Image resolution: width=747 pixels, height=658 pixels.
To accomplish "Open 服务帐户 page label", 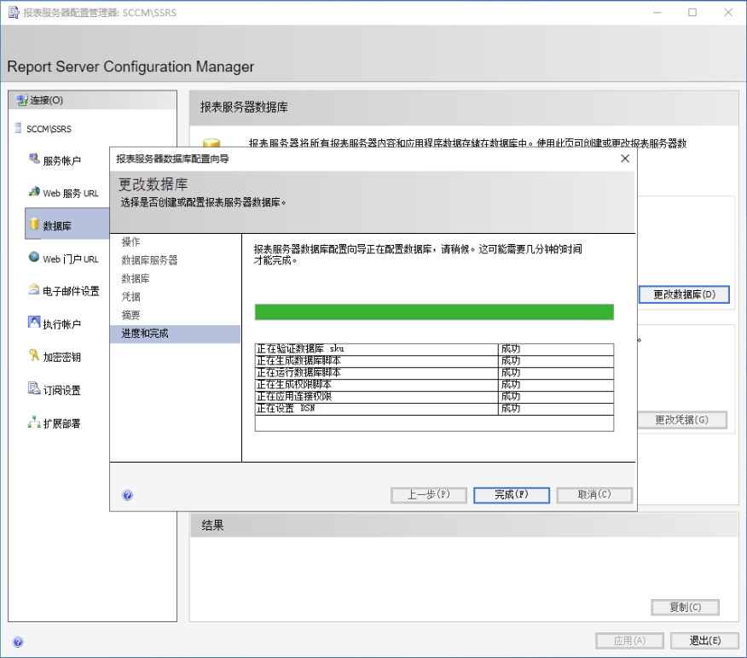I will [x=61, y=160].
